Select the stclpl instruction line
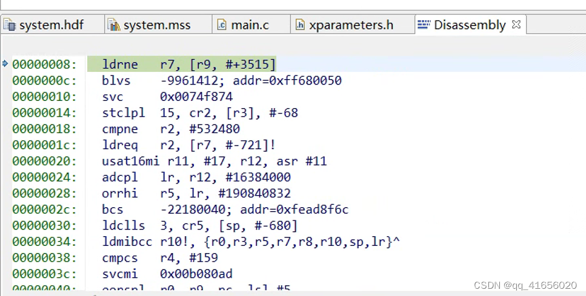This screenshot has height=296, width=586. tap(200, 113)
